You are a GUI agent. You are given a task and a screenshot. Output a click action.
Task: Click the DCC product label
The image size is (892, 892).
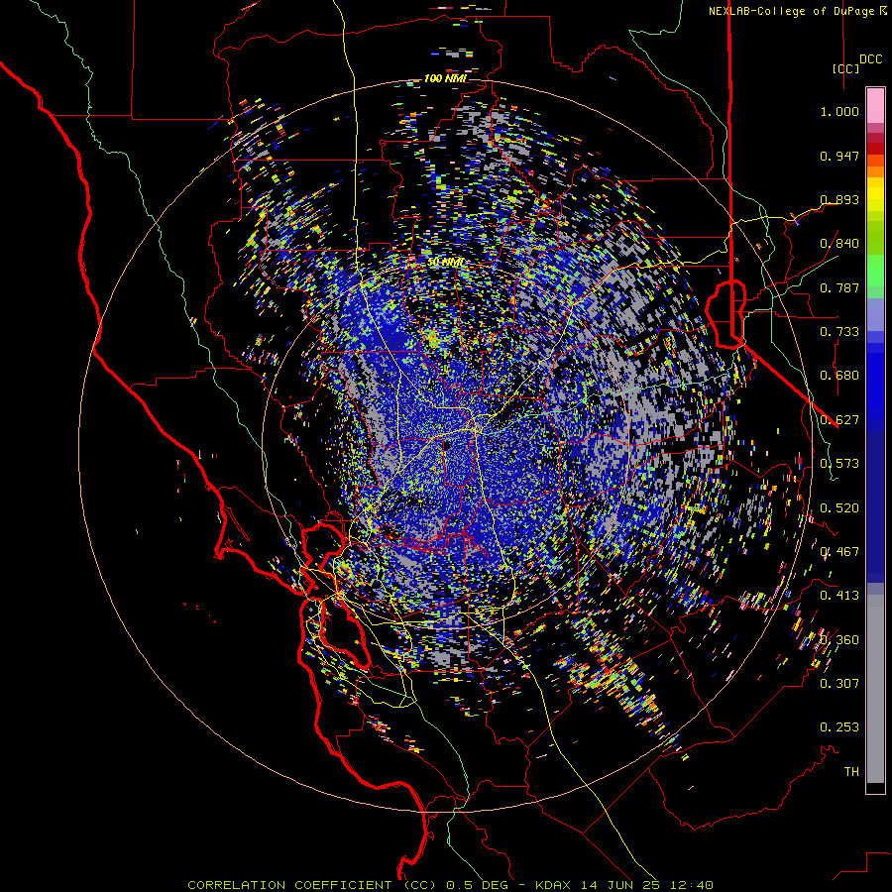point(870,59)
